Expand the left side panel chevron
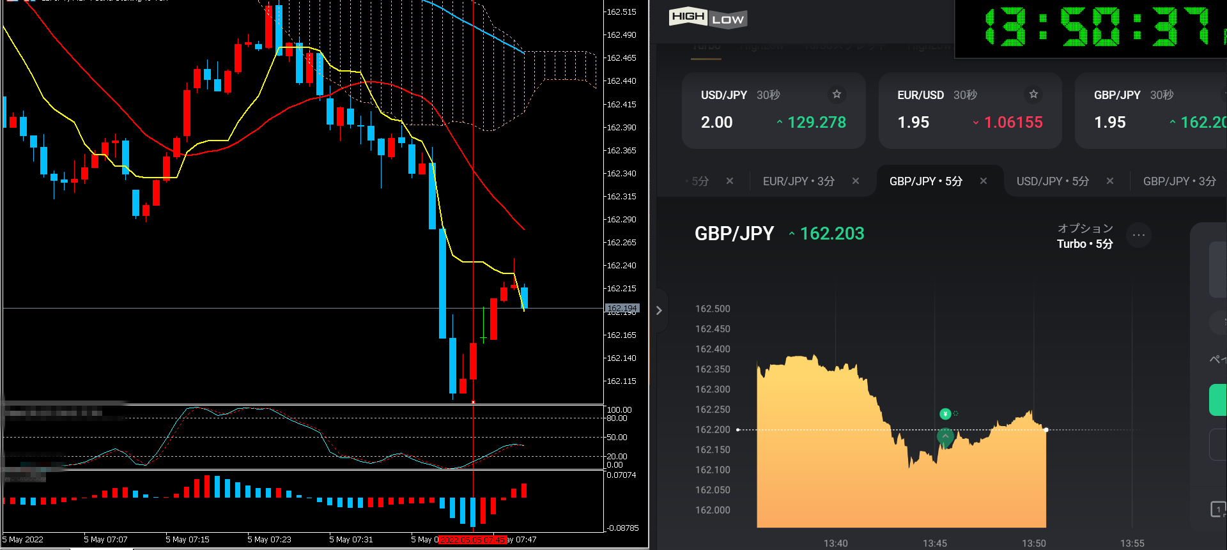The image size is (1227, 550). [659, 310]
